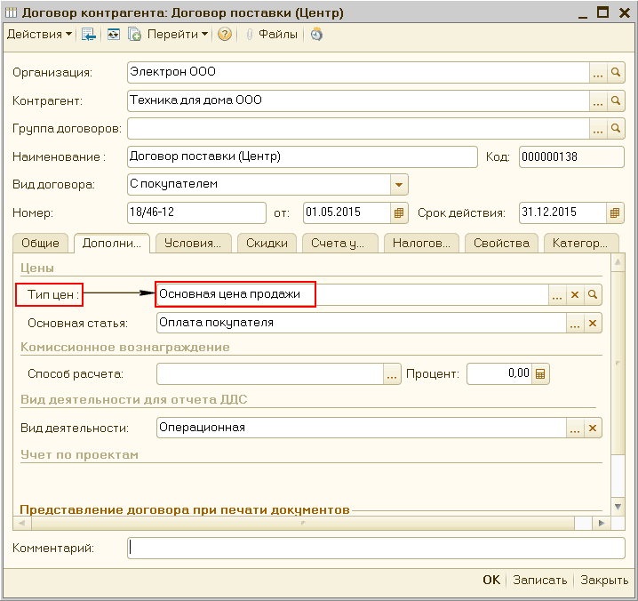This screenshot has width=638, height=601.
Task: Click magnifier icon for Группа договоров
Action: click(x=616, y=129)
